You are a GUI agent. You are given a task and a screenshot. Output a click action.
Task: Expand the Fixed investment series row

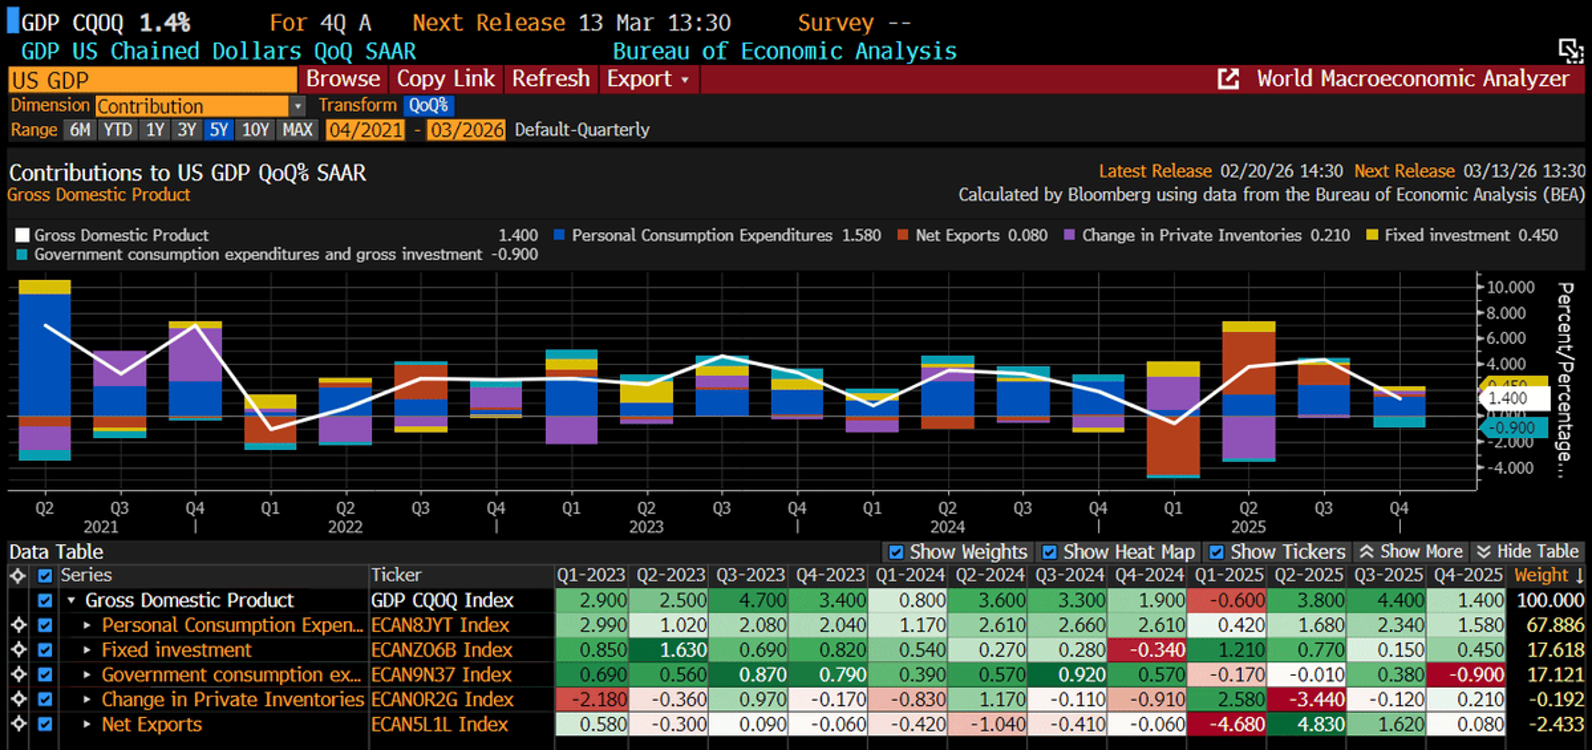tap(87, 650)
